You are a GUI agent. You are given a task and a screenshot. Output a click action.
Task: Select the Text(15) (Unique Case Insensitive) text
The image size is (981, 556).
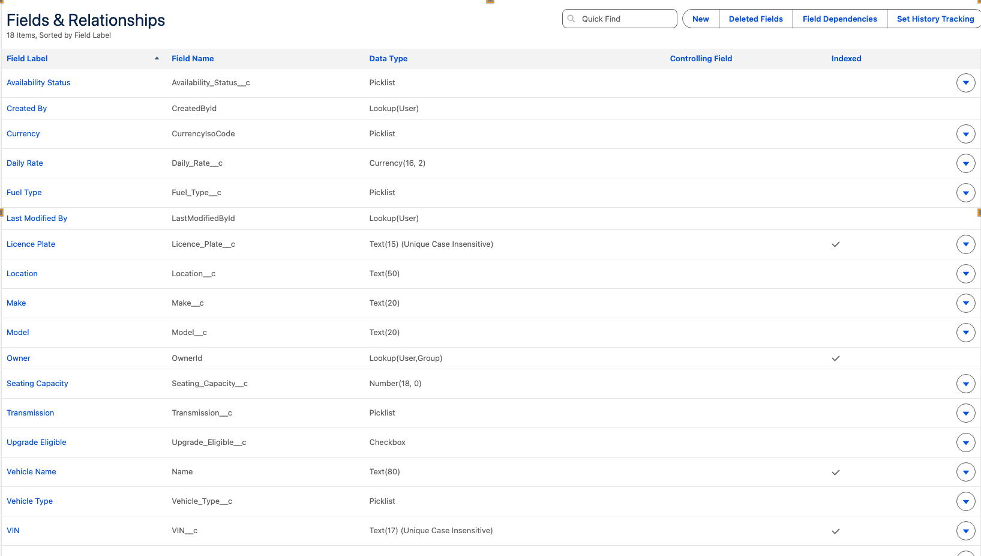coord(431,244)
